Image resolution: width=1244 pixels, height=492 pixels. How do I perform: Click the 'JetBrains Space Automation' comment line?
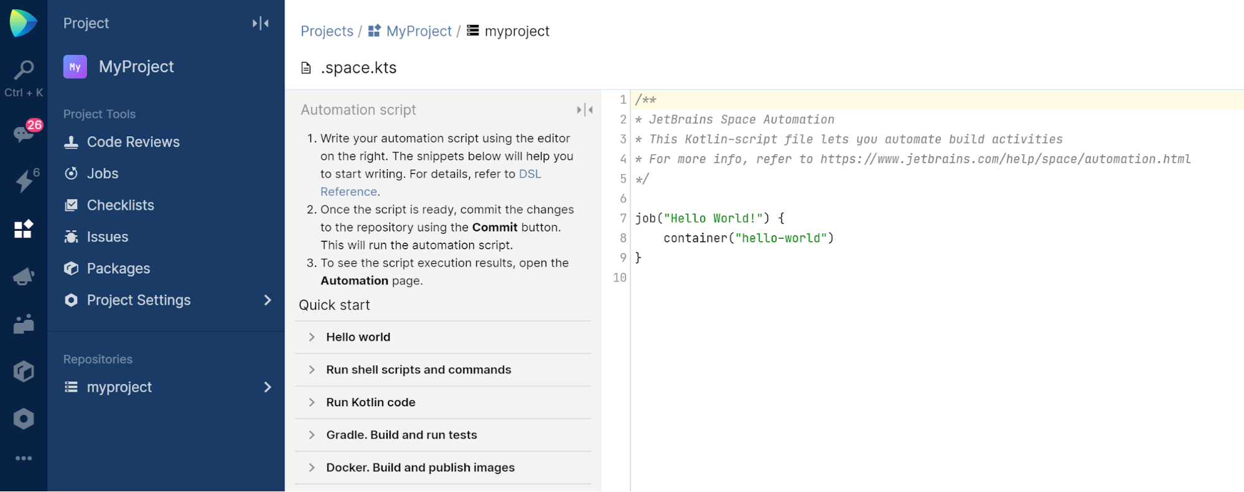735,119
